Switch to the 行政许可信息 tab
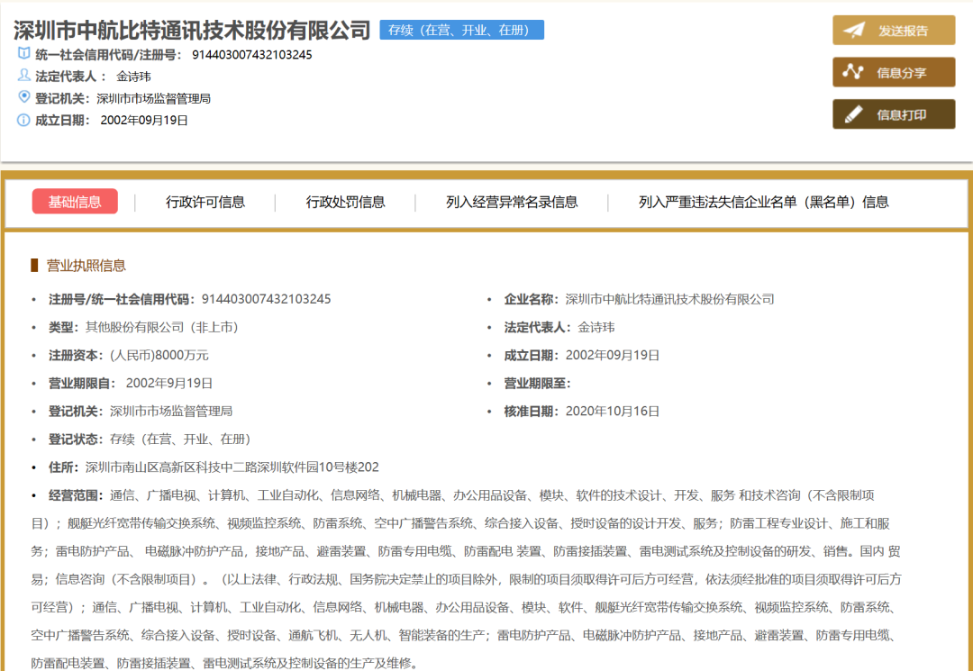Image resolution: width=973 pixels, height=671 pixels. [x=205, y=202]
